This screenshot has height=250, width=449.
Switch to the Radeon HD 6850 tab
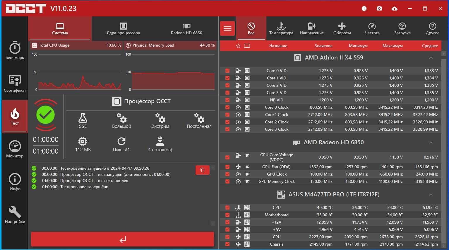186,28
